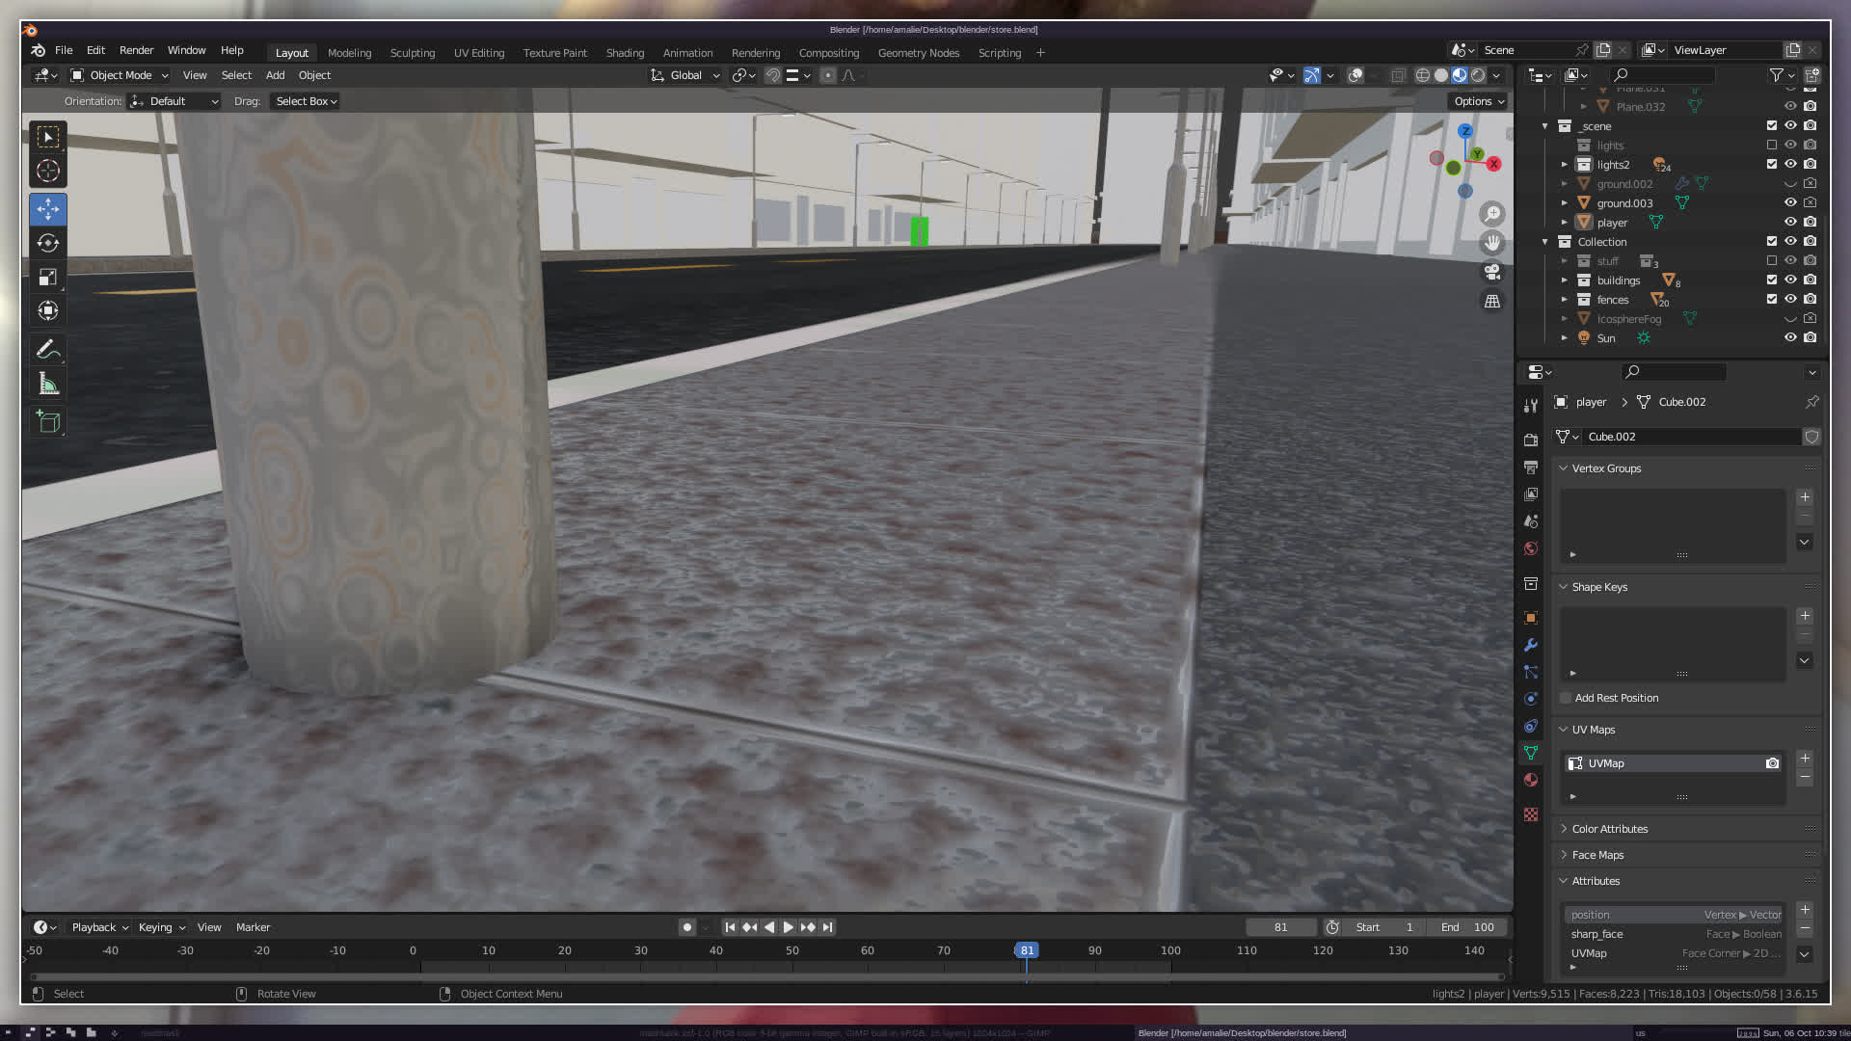Image resolution: width=1851 pixels, height=1041 pixels.
Task: Select the Move tool in toolbar
Action: (x=48, y=209)
